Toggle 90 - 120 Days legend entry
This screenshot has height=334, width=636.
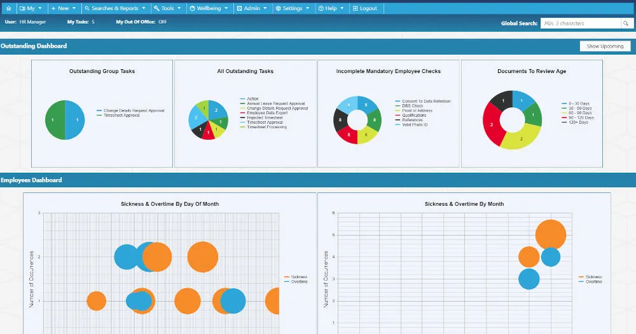577,118
